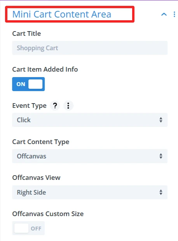Open section options three-dot menu
Screen dimensions: 178x241
pyautogui.click(x=175, y=14)
